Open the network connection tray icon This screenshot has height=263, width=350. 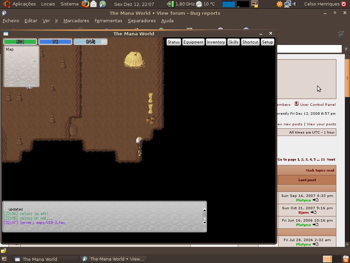287,4
